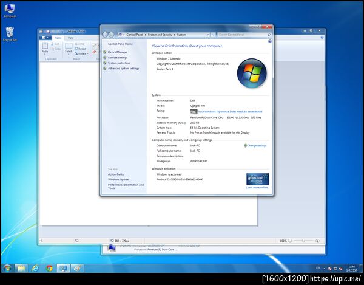Viewport: 364px width, 285px height.
Task: Click the taskbar clock
Action: coord(351,269)
